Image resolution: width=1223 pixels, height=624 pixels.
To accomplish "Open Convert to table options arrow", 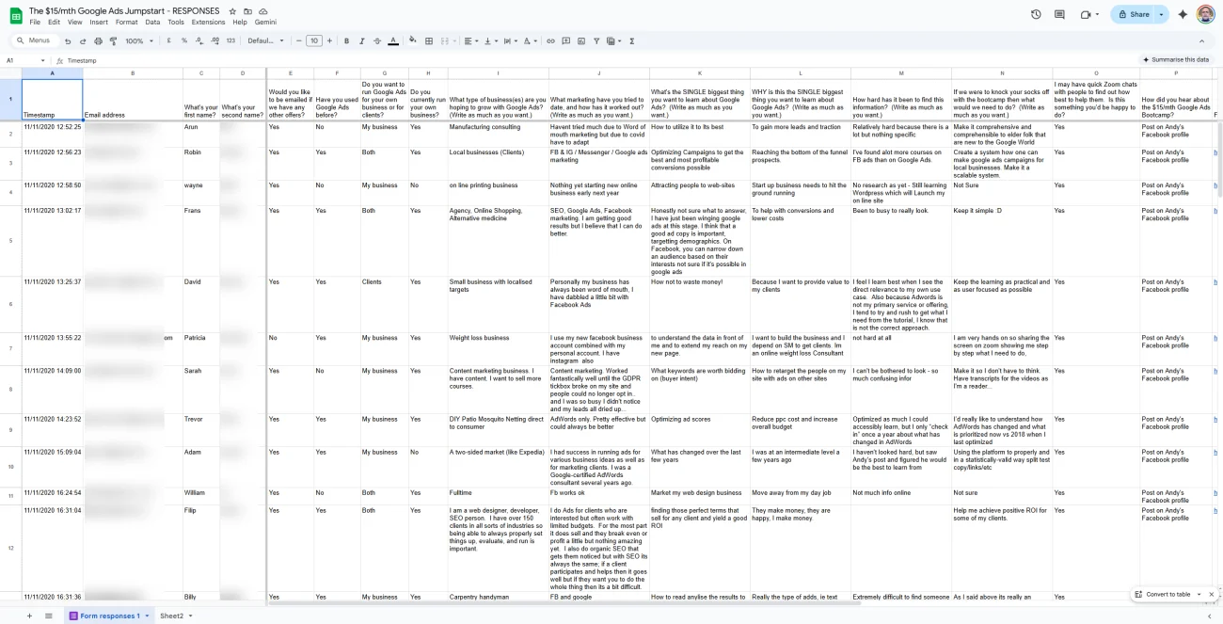I will click(1199, 595).
